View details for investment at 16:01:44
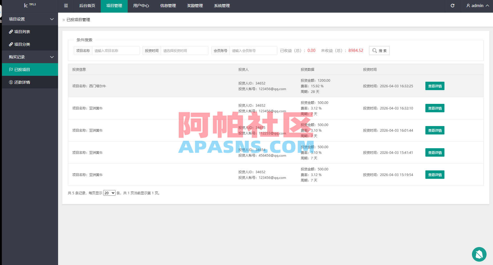 (435, 130)
